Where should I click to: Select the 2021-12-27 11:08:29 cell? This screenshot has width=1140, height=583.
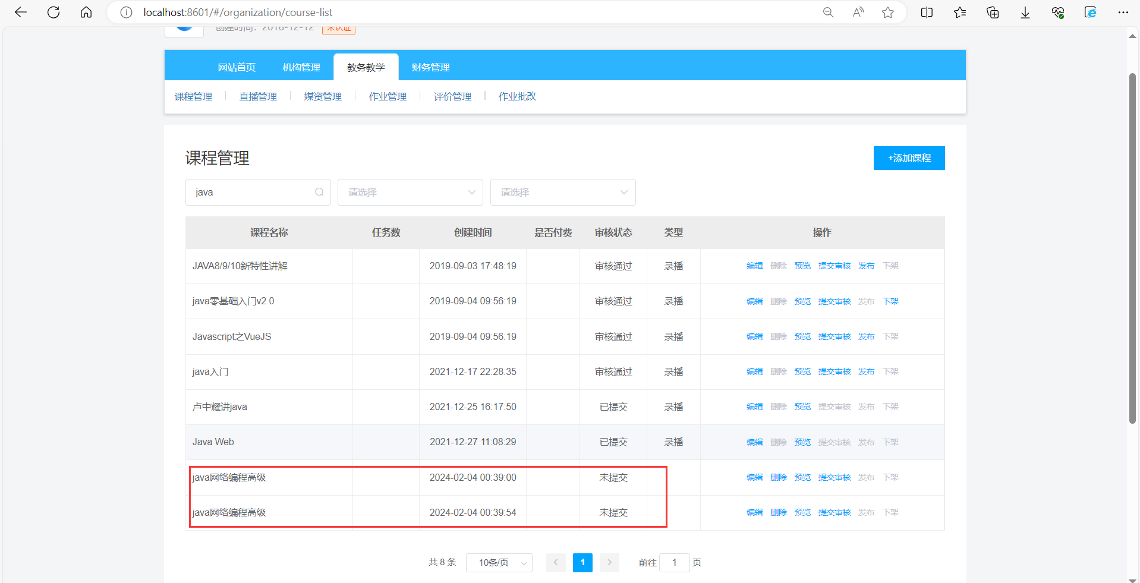tap(473, 442)
